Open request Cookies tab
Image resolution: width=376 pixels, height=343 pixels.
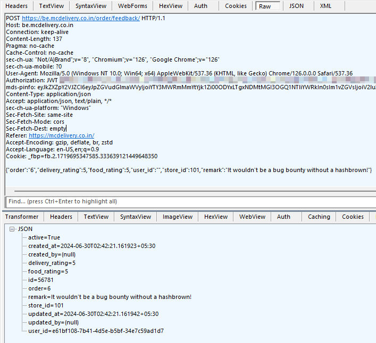coord(236,6)
